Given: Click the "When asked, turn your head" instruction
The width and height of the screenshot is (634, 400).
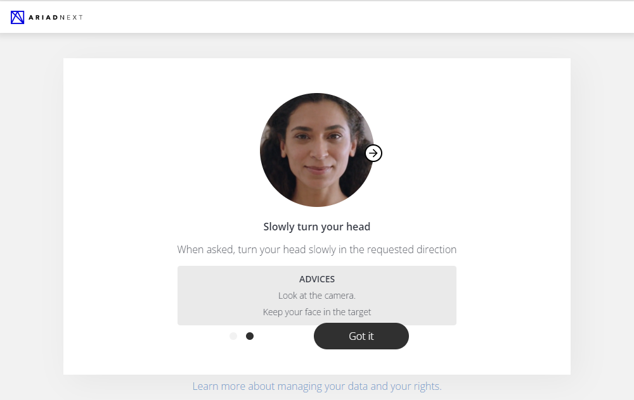Looking at the screenshot, I should click(x=317, y=249).
